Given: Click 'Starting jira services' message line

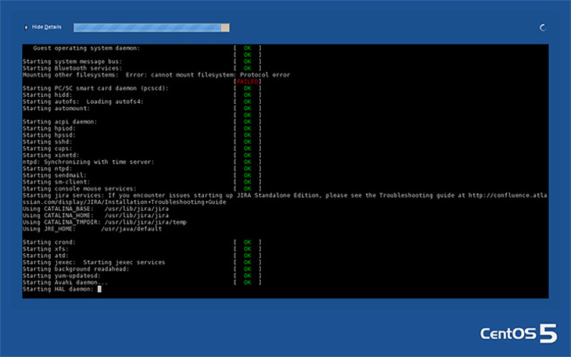Looking at the screenshot, I should click(x=285, y=195).
